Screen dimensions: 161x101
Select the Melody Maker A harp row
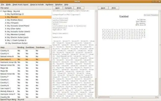pos(25,91)
